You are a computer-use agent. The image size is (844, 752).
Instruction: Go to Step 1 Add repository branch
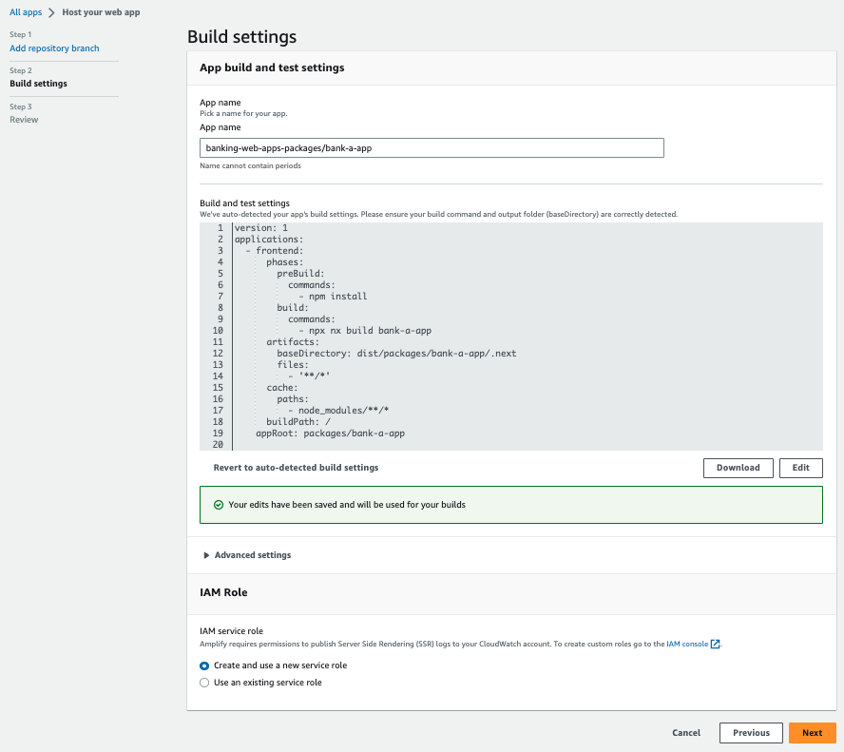coord(54,48)
